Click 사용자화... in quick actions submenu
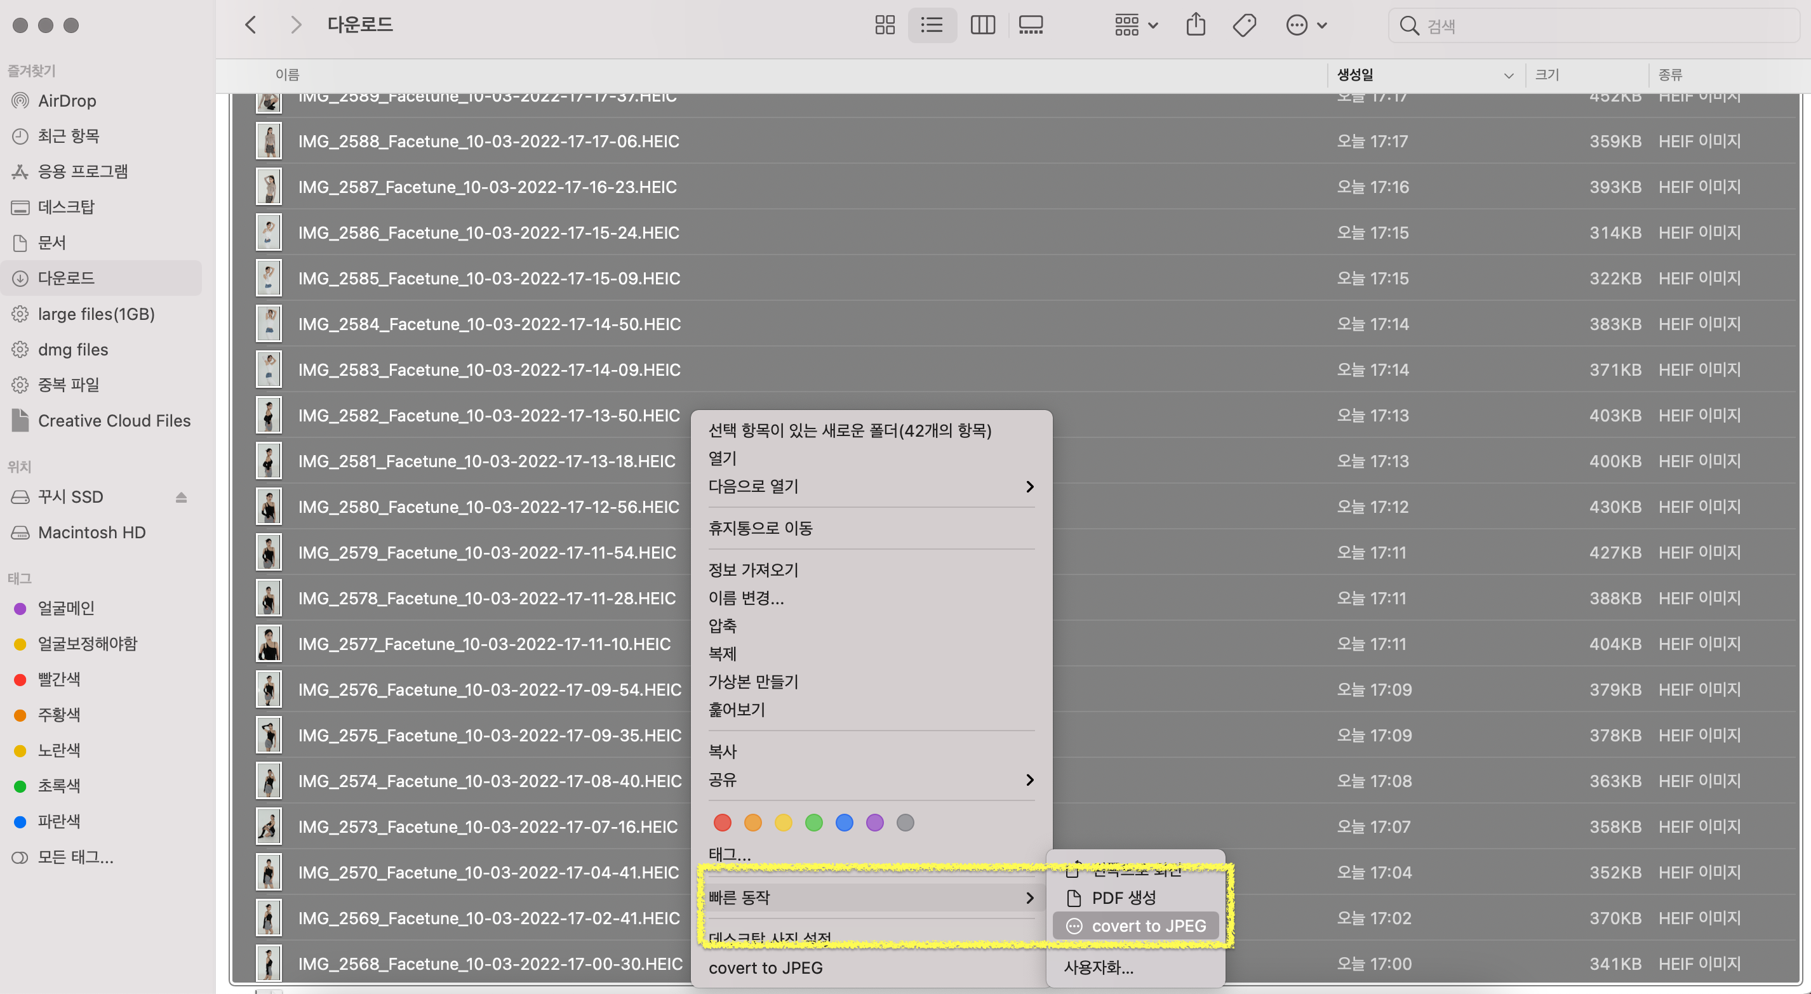 [1098, 967]
